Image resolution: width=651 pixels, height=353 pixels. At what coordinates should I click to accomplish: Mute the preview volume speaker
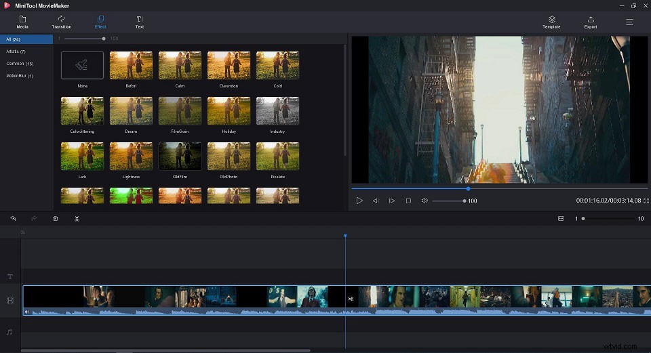click(x=425, y=201)
